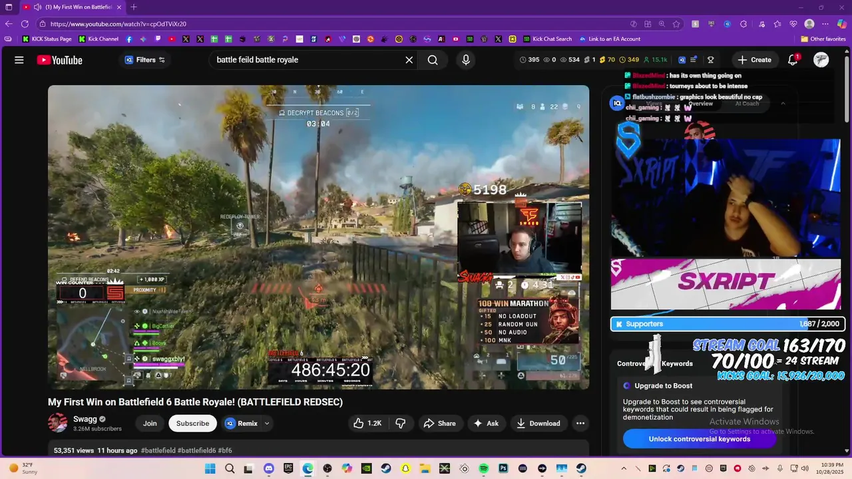Click the browser address bar URL
Viewport: 852px width, 479px height.
point(118,24)
